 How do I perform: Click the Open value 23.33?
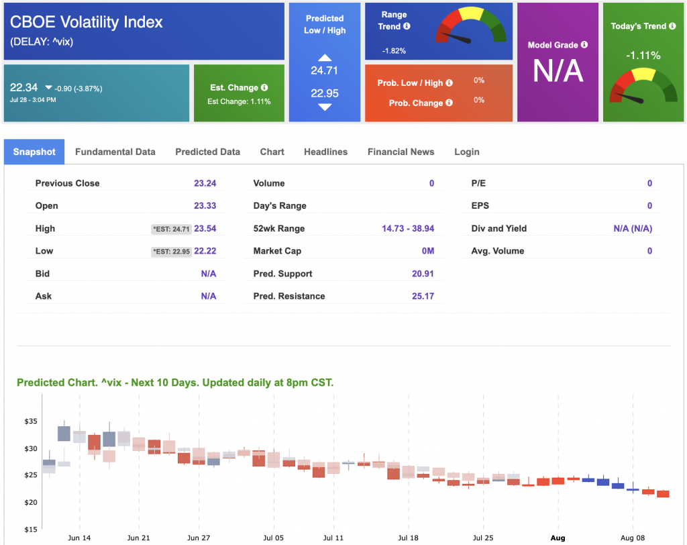205,205
